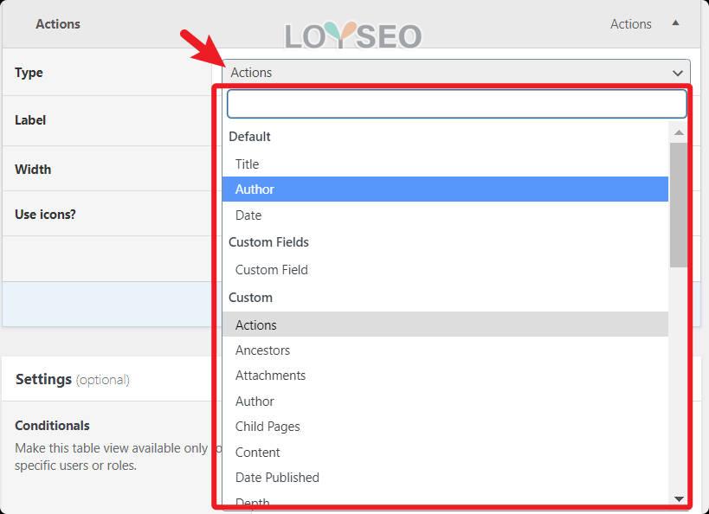Choose the highlighted Author option
709x514 pixels.
tap(445, 189)
